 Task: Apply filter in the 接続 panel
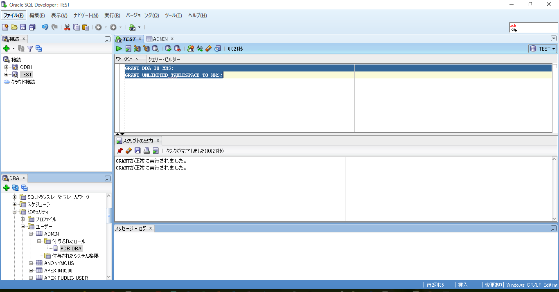tap(30, 49)
